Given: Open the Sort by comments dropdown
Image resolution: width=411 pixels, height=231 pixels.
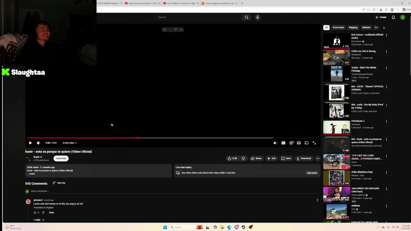Looking at the screenshot, I should 59,183.
